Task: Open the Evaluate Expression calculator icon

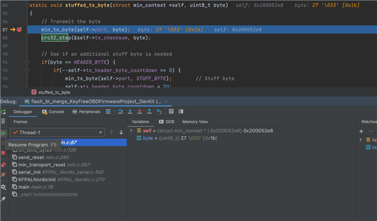Action: tap(171, 111)
